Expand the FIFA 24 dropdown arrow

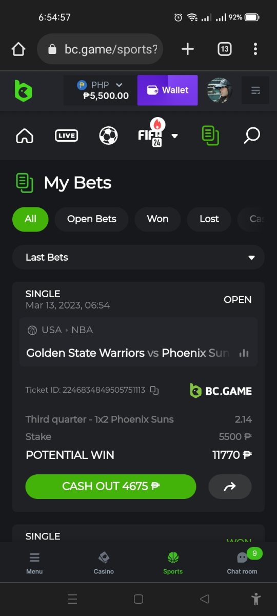[175, 136]
